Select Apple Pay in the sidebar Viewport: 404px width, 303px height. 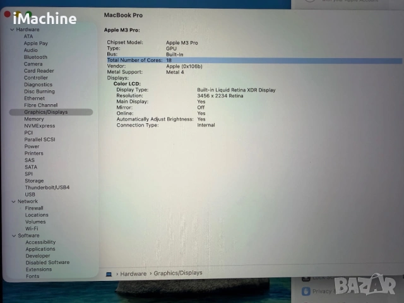(x=36, y=44)
